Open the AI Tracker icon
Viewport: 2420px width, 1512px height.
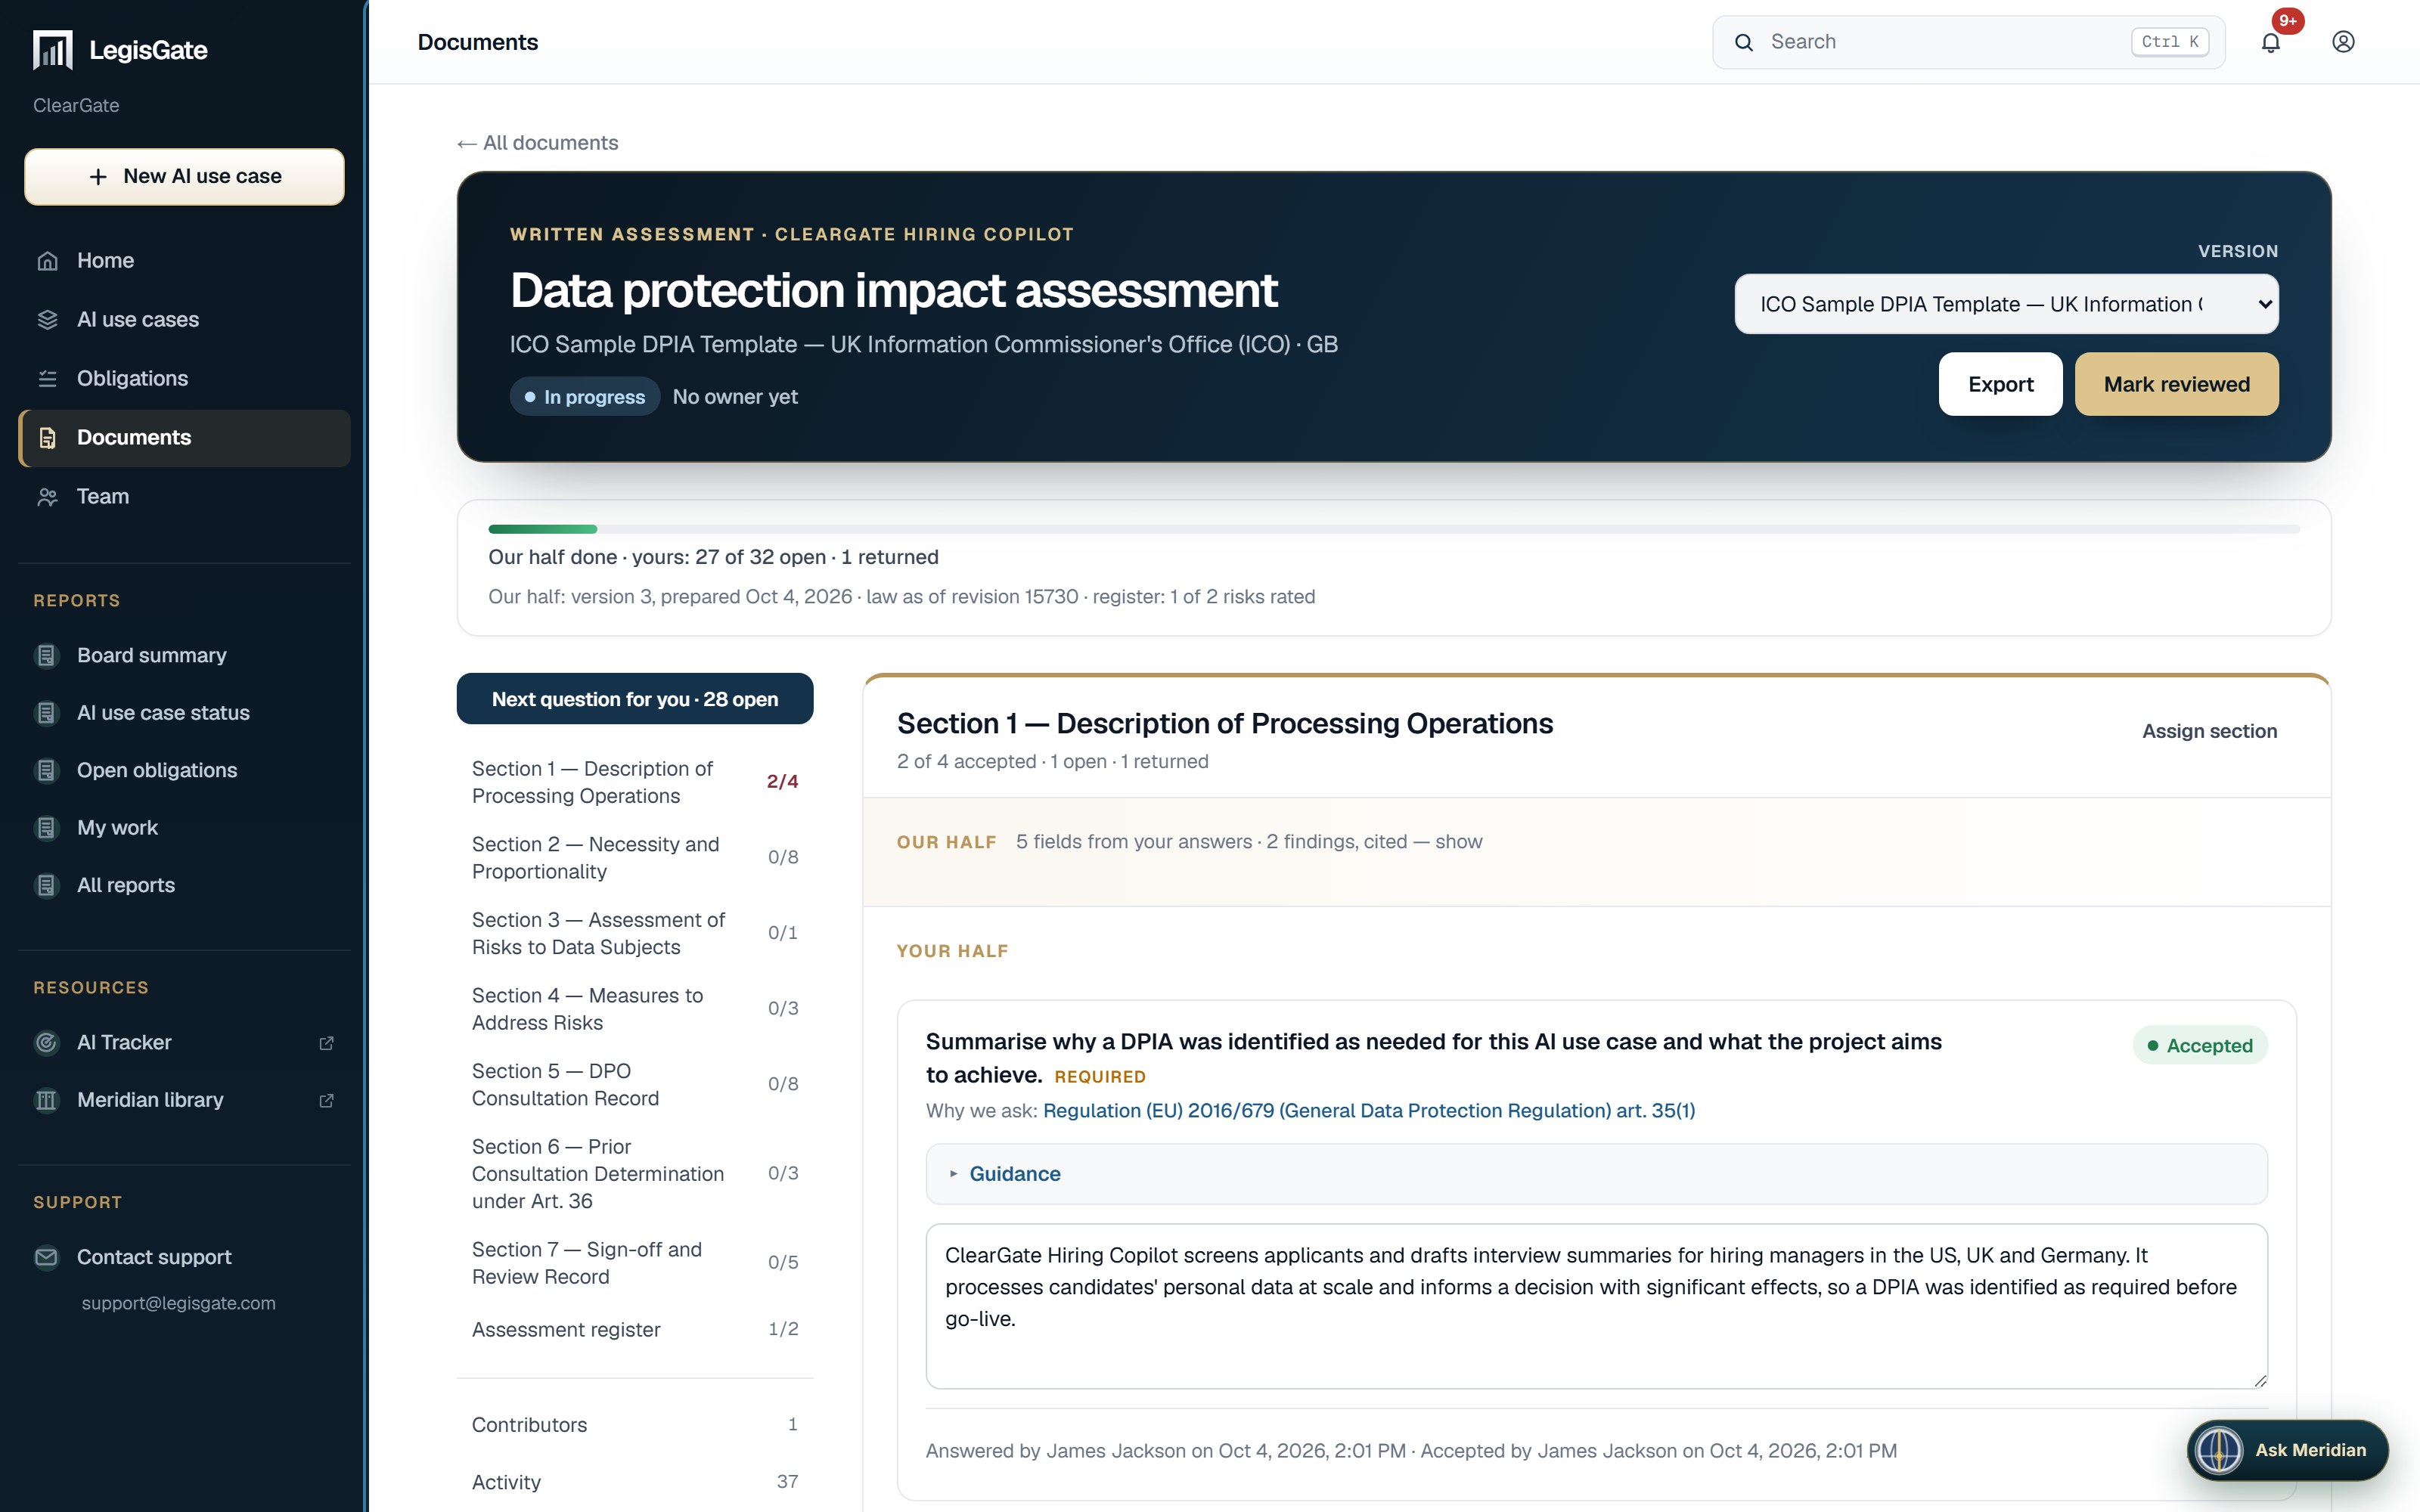pos(47,1043)
